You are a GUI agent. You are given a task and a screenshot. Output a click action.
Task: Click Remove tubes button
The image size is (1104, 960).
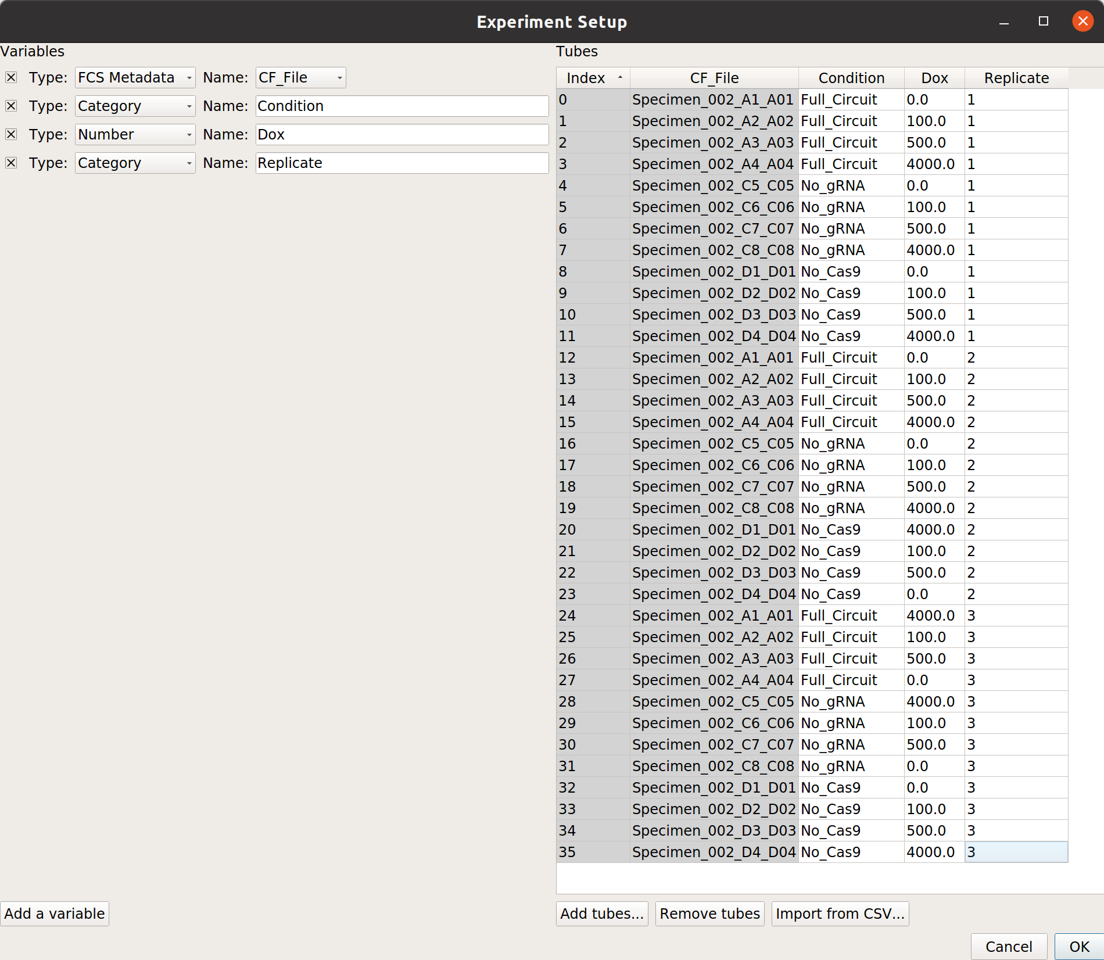[x=709, y=914]
